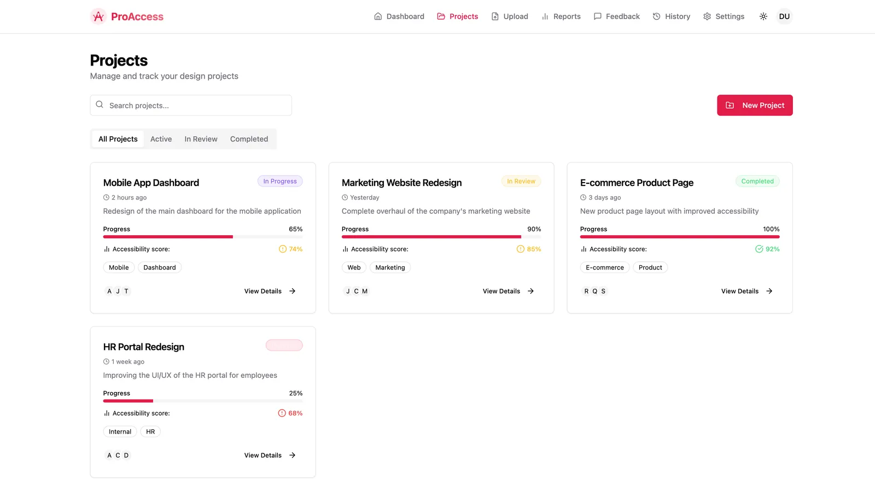Click accessibility chart icon on Mobile App Dashboard
The width and height of the screenshot is (875, 502).
[x=107, y=249]
